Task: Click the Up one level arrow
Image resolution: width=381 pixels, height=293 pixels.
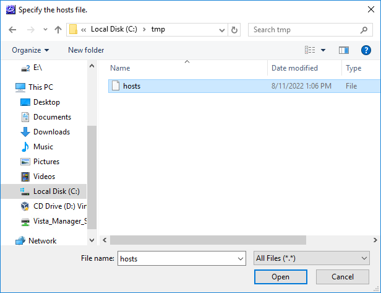Action: click(x=58, y=30)
